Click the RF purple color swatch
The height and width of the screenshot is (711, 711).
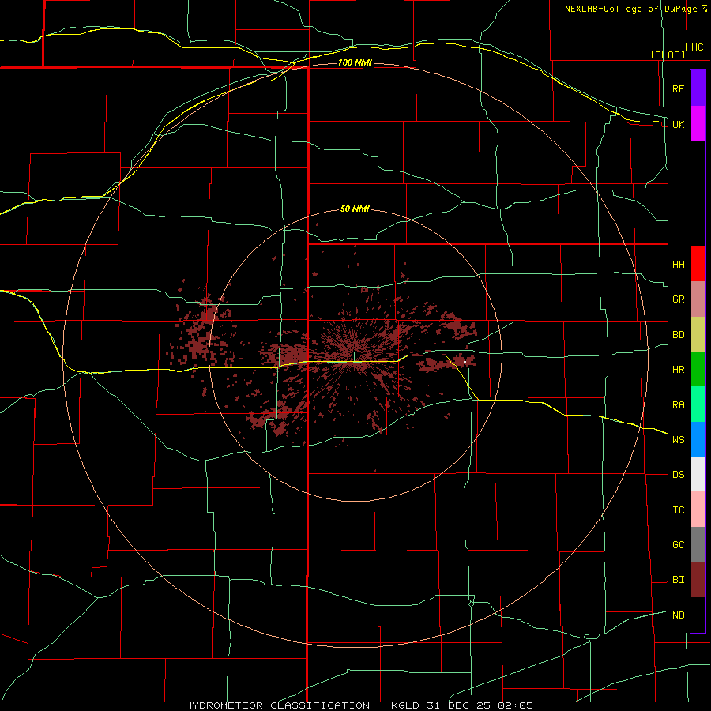[698, 88]
